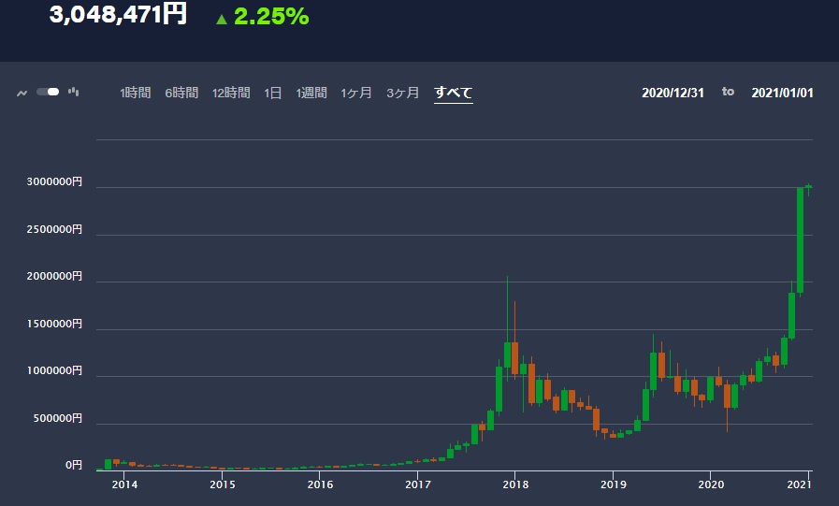This screenshot has width=839, height=506.
Task: Select the line chart icon
Action: pos(22,94)
